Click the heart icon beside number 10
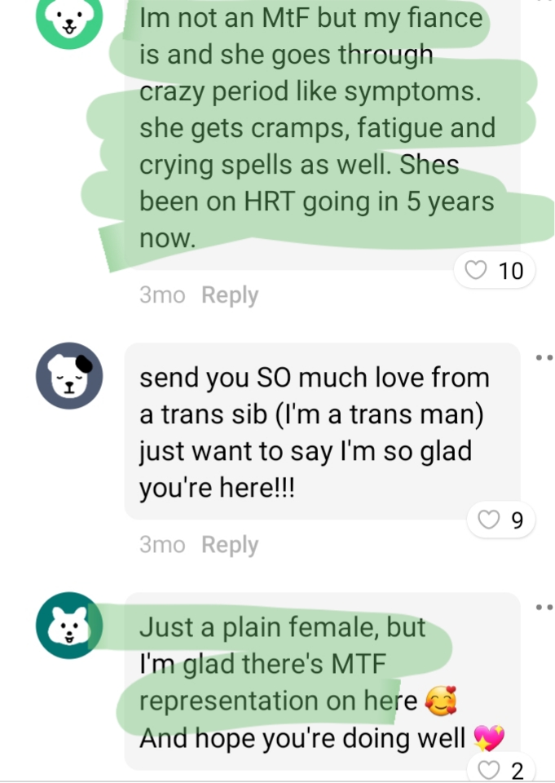Image resolution: width=555 pixels, height=783 pixels. pos(475,270)
